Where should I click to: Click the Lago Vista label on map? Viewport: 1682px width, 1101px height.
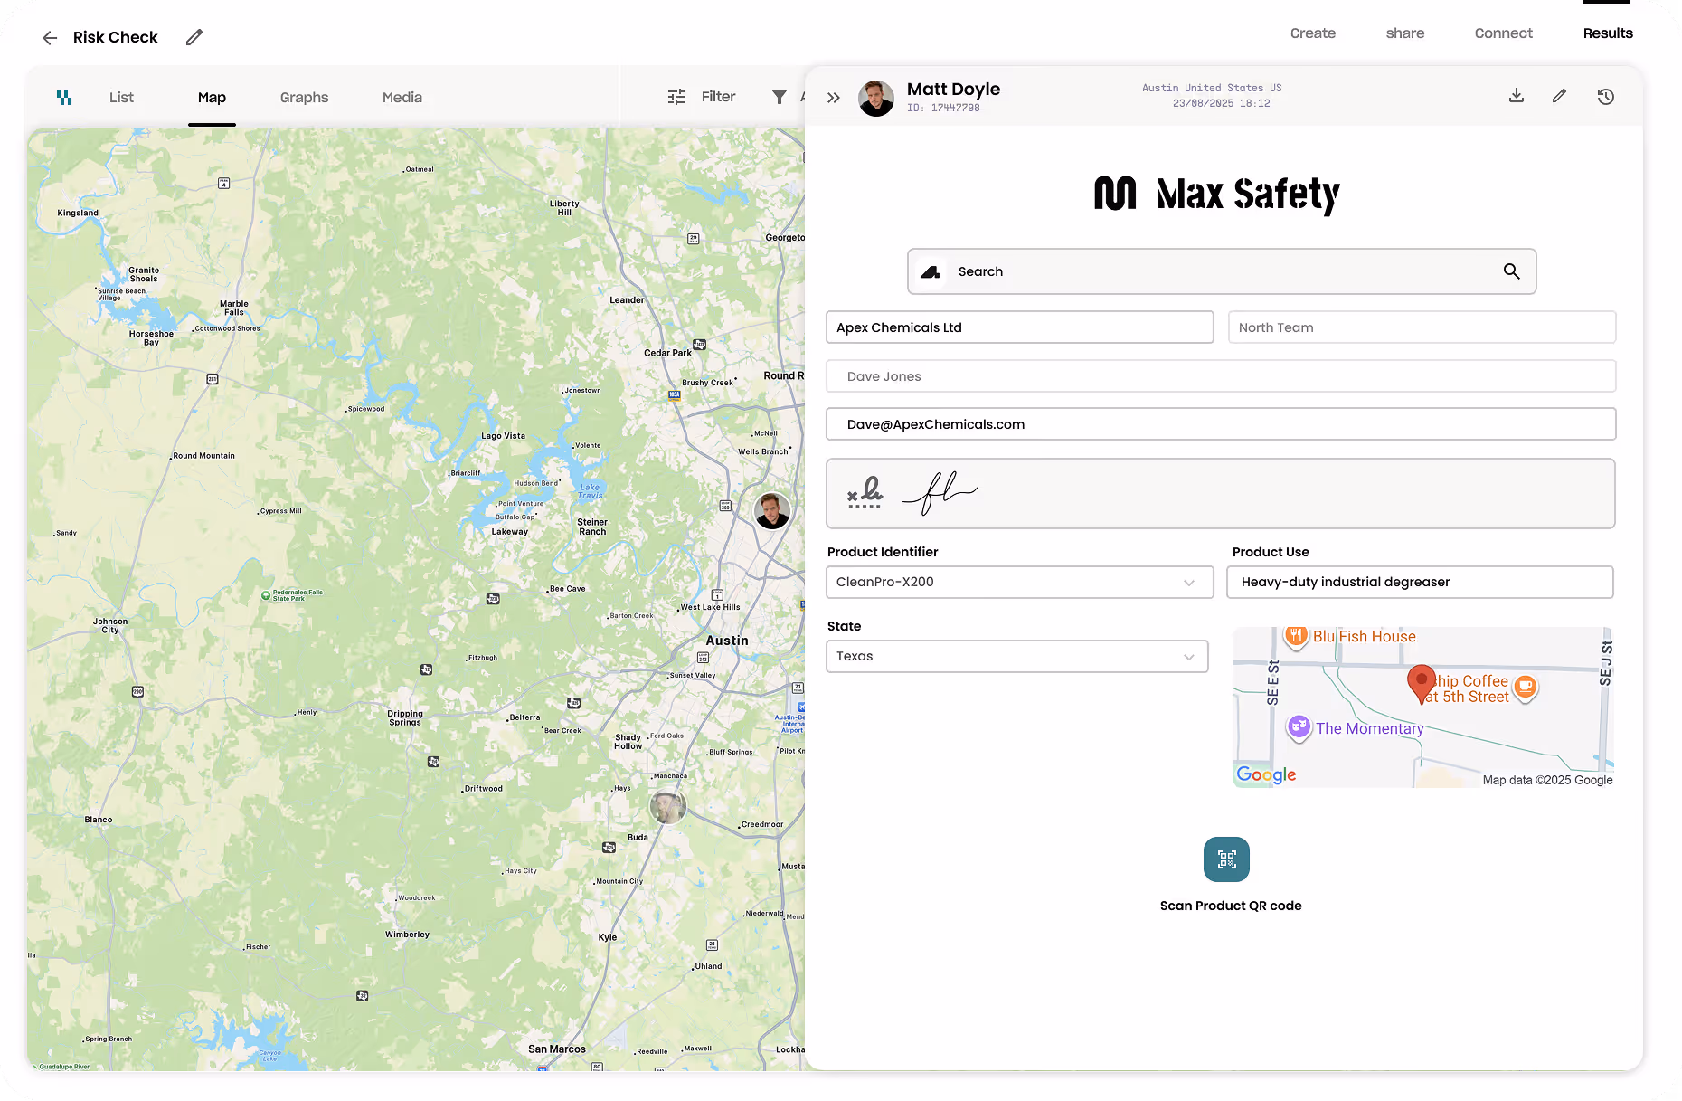click(503, 436)
